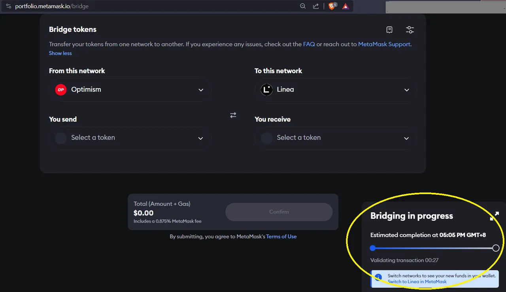
Task: Click the Total $0.00 amount
Action: (x=143, y=213)
